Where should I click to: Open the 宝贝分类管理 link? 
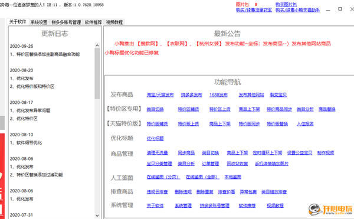[x=159, y=164]
